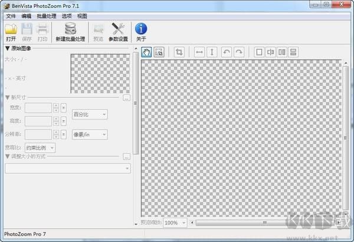Open preset list button next to 分辨率
354x242 pixels.
64,134
